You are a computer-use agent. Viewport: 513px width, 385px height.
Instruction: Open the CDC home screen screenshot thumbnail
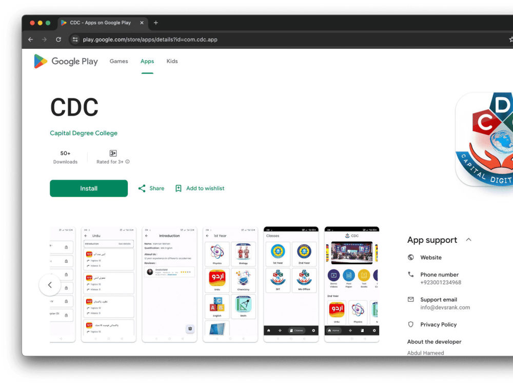(352, 284)
